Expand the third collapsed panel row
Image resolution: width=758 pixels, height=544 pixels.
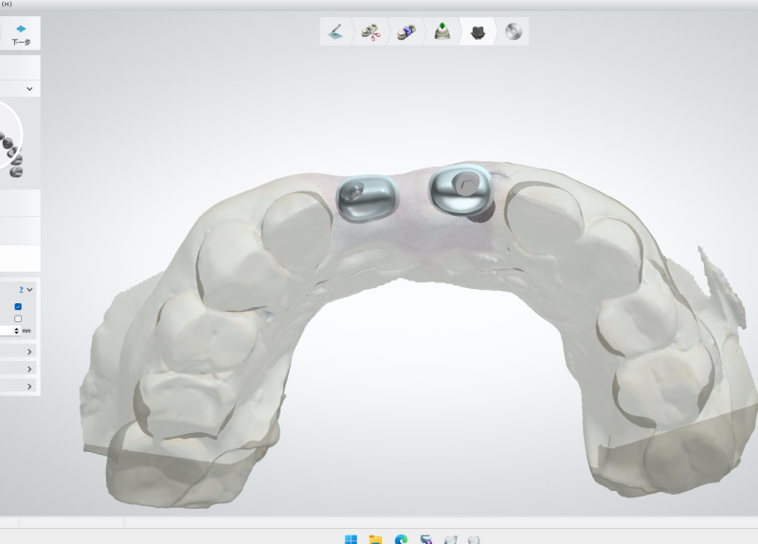pyautogui.click(x=29, y=386)
